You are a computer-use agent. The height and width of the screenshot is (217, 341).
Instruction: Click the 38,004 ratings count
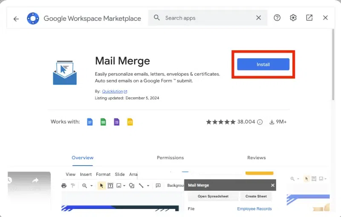click(x=246, y=122)
